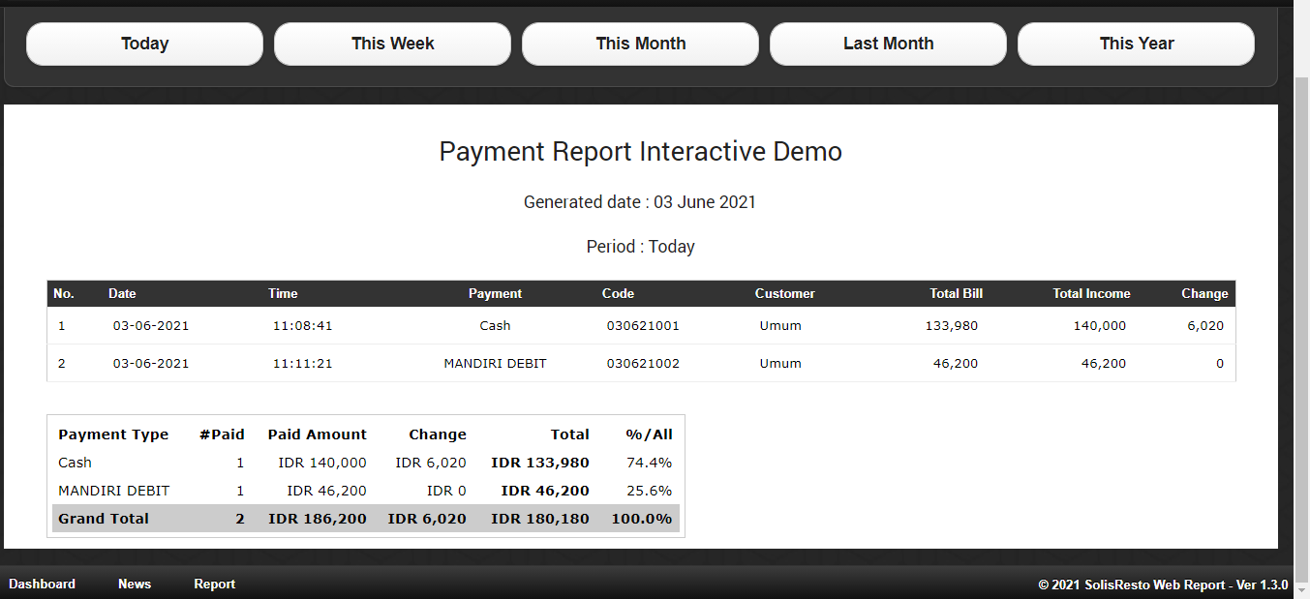
Task: Show the This Month report
Action: (x=640, y=44)
